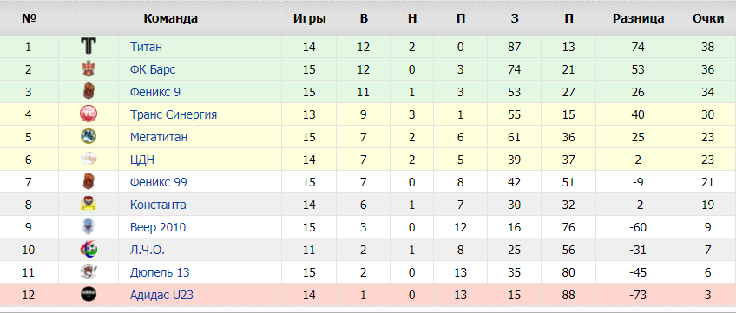This screenshot has height=313, width=736.
Task: Click the Адидас U23 black logo
Action: coord(89,294)
